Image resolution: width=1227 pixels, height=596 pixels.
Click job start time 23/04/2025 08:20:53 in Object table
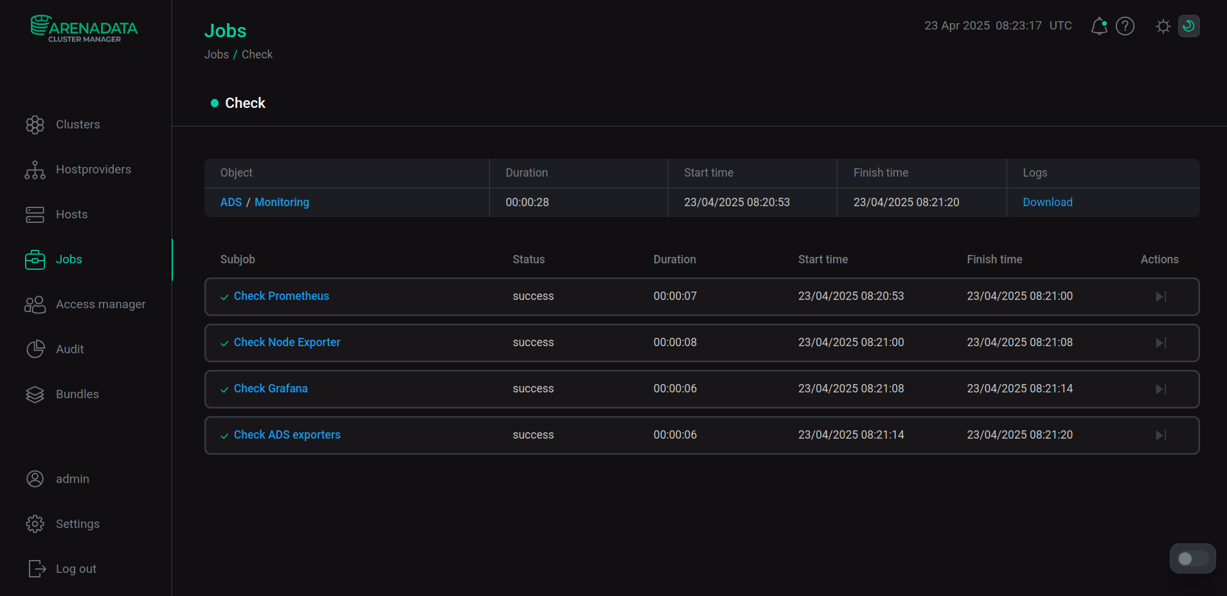tap(737, 202)
